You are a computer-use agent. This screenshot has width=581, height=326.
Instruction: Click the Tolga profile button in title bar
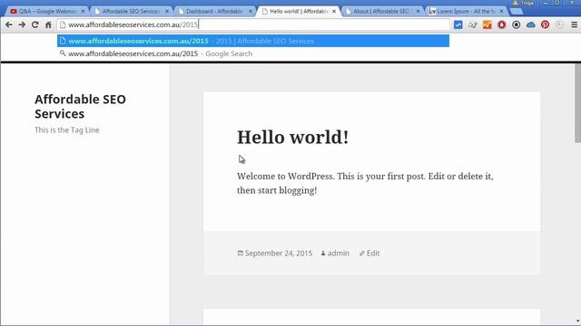[x=524, y=3]
